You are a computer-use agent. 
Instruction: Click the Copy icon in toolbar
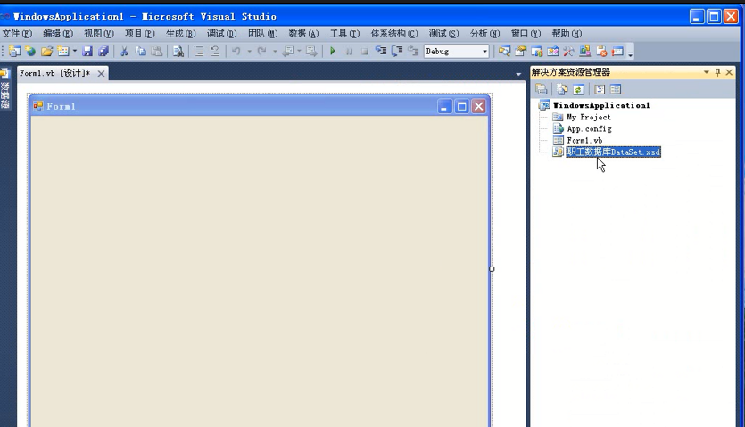coord(140,52)
